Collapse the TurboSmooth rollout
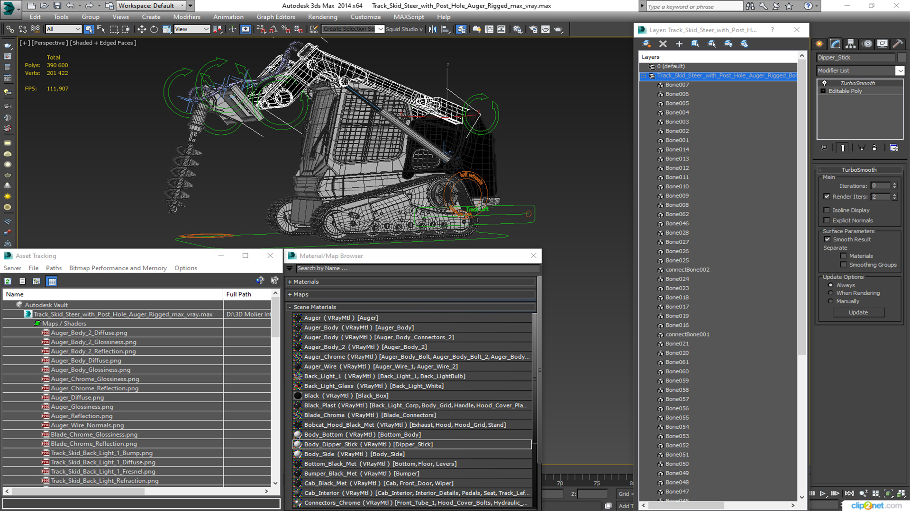910x511 pixels. pos(858,170)
